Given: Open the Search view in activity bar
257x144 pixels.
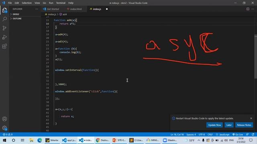Looking at the screenshot, I should click(4, 19).
